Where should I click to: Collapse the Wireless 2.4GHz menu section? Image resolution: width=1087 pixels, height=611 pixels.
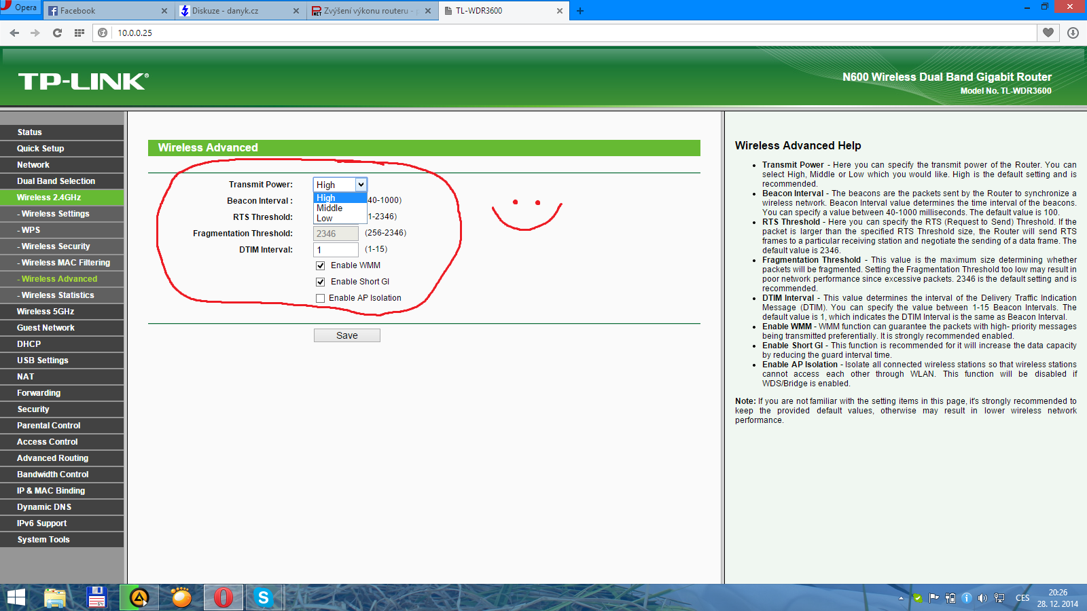coord(62,198)
